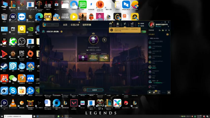Click the yellow notification banner
The image size is (210, 118).
pyautogui.click(x=125, y=30)
